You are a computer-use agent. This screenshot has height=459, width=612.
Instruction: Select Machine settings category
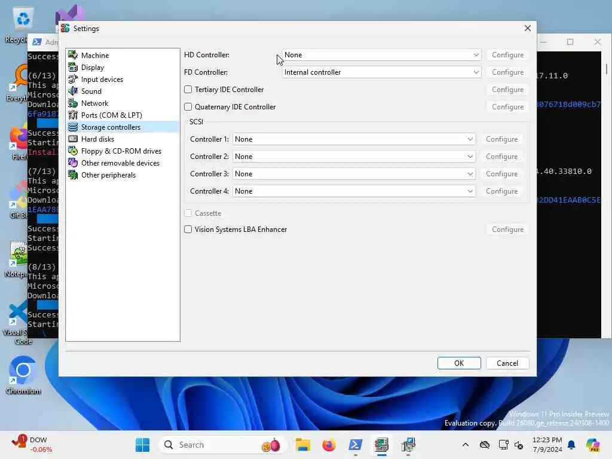point(95,56)
